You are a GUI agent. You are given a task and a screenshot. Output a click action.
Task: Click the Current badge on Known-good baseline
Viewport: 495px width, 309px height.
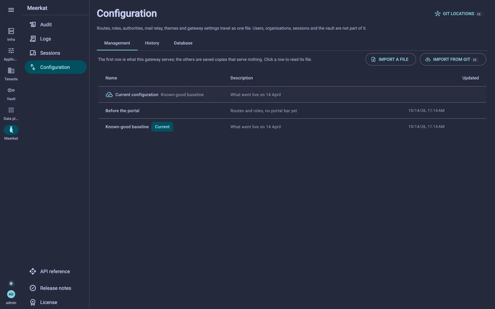(x=162, y=127)
